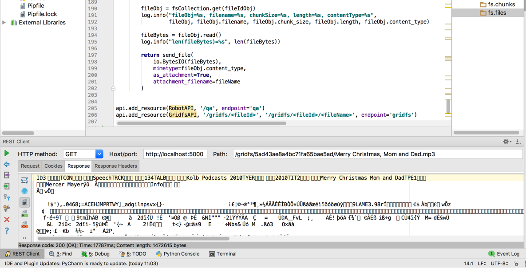Click the blue back-arrow replay history icon
Image resolution: width=526 pixels, height=268 pixels.
6,164
